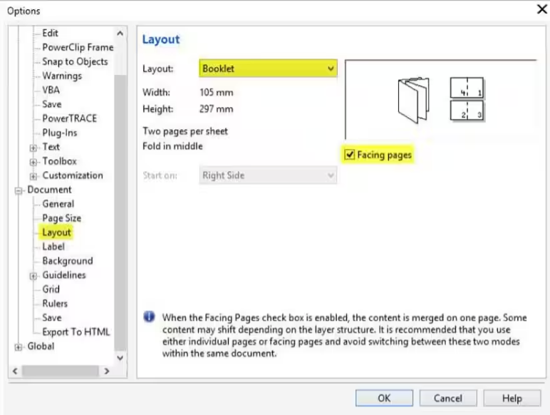
Task: Select Global in the options tree
Action: [x=41, y=346]
